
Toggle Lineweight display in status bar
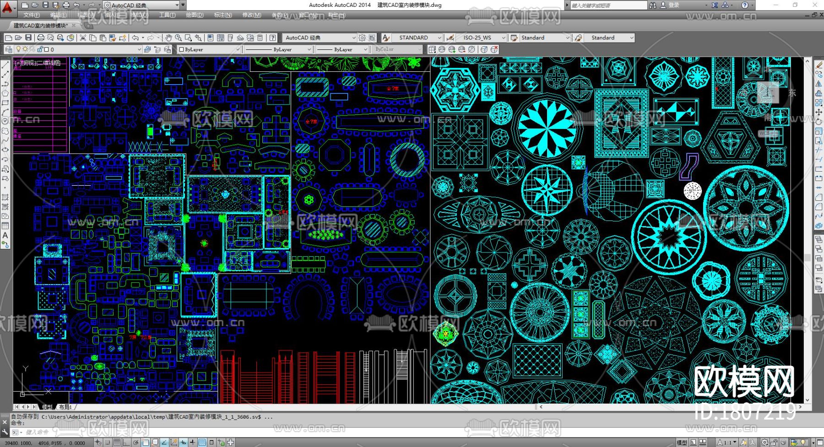click(193, 442)
